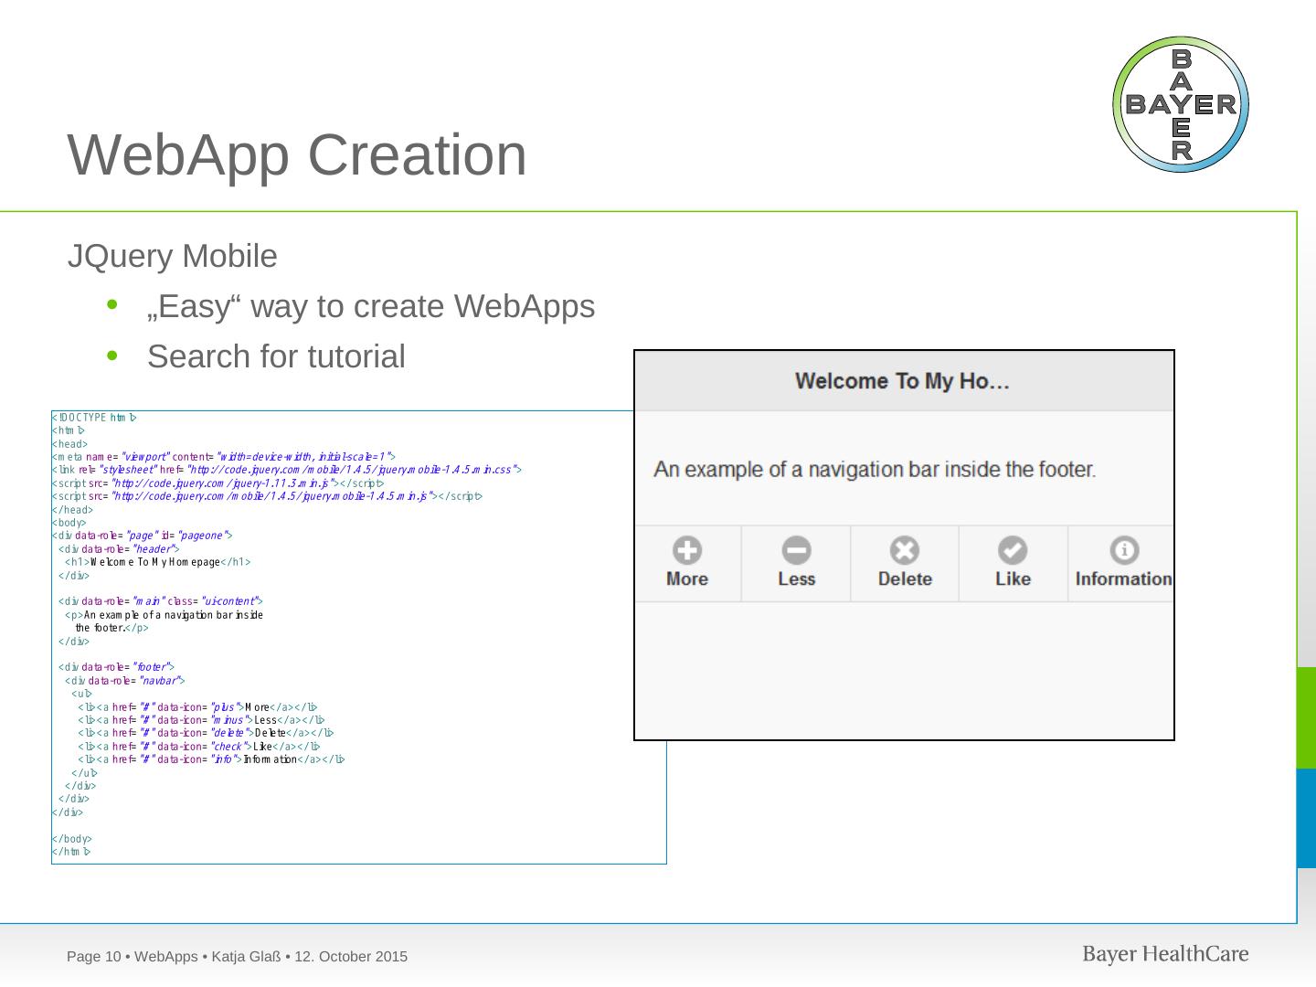
Task: Select the "Welcome To My Ho…" header bar
Action: [903, 381]
